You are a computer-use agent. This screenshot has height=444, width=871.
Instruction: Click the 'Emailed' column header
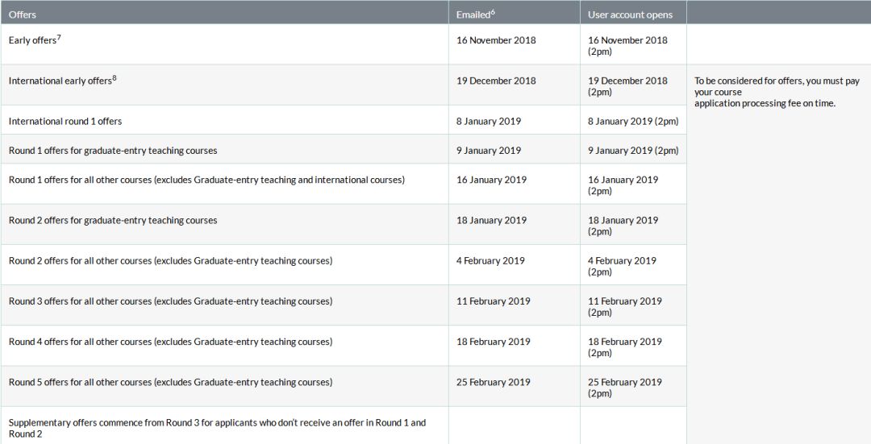click(x=473, y=15)
